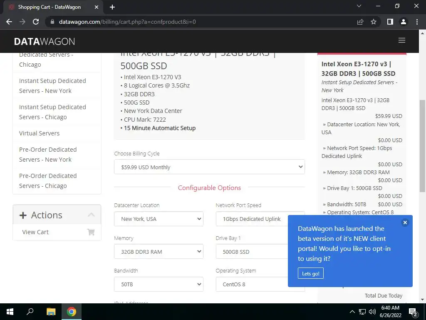Screen dimensions: 426x320
Task: Click 'Total Due Today' label
Action: click(383, 295)
